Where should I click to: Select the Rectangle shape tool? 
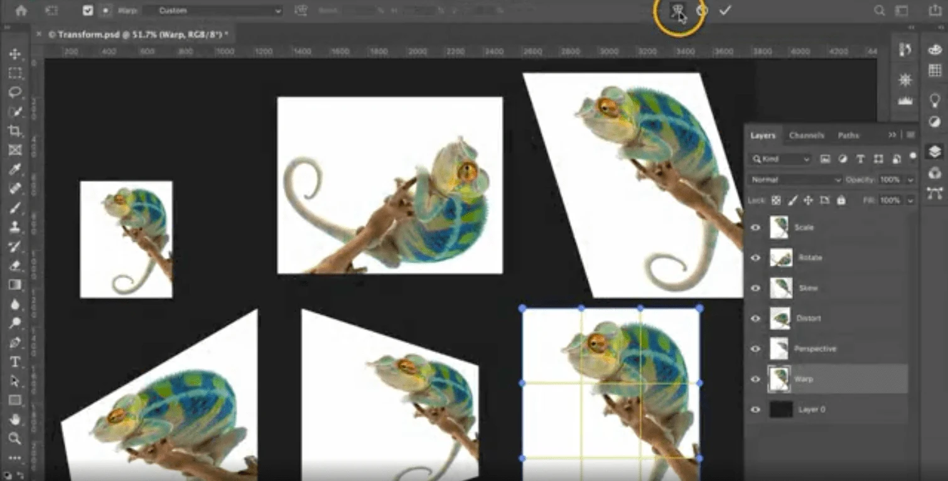point(15,400)
